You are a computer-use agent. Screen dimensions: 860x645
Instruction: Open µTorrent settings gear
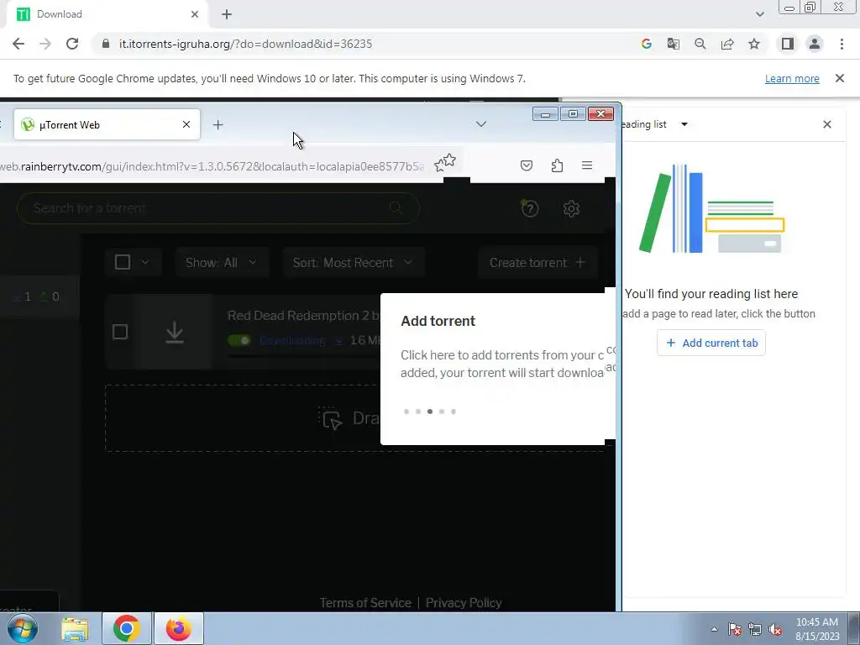[571, 208]
